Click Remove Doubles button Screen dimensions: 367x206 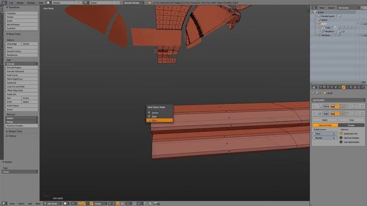click(x=22, y=126)
